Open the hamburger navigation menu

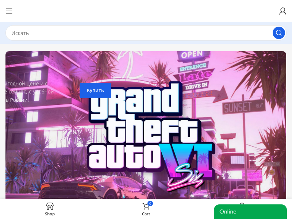click(x=9, y=11)
